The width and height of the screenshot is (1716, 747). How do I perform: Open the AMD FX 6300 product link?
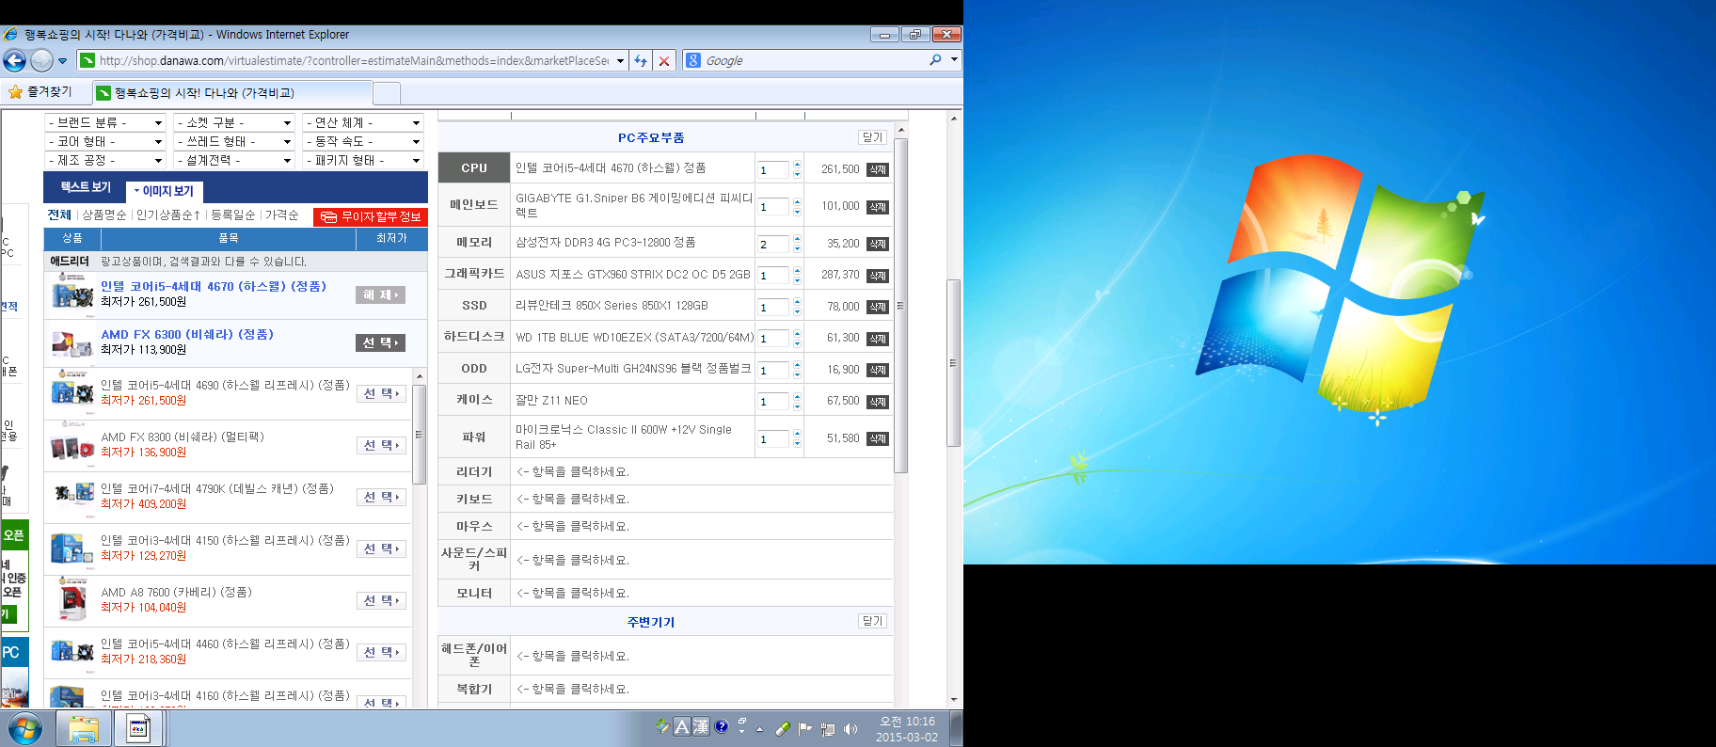(187, 335)
